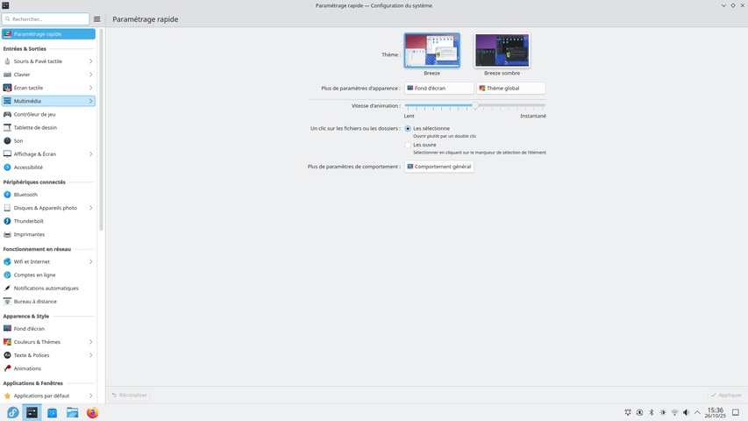Click the Affichage & Écran monitor icon
The image size is (748, 421).
pyautogui.click(x=7, y=154)
